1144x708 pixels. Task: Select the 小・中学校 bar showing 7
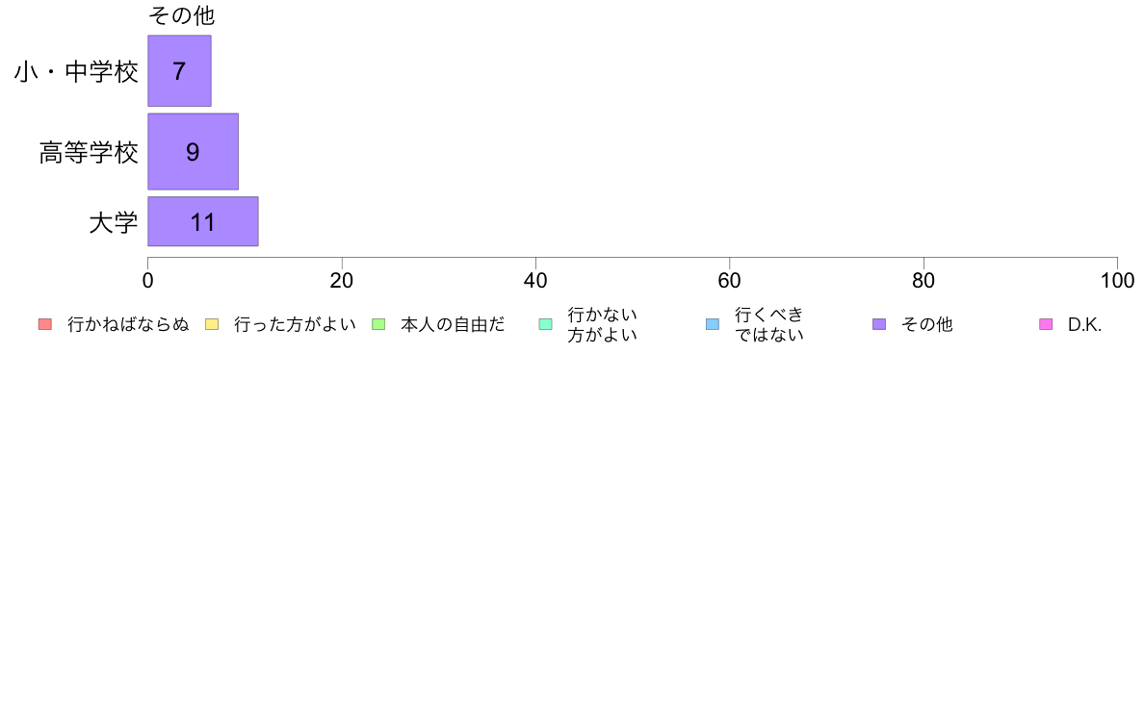(179, 71)
